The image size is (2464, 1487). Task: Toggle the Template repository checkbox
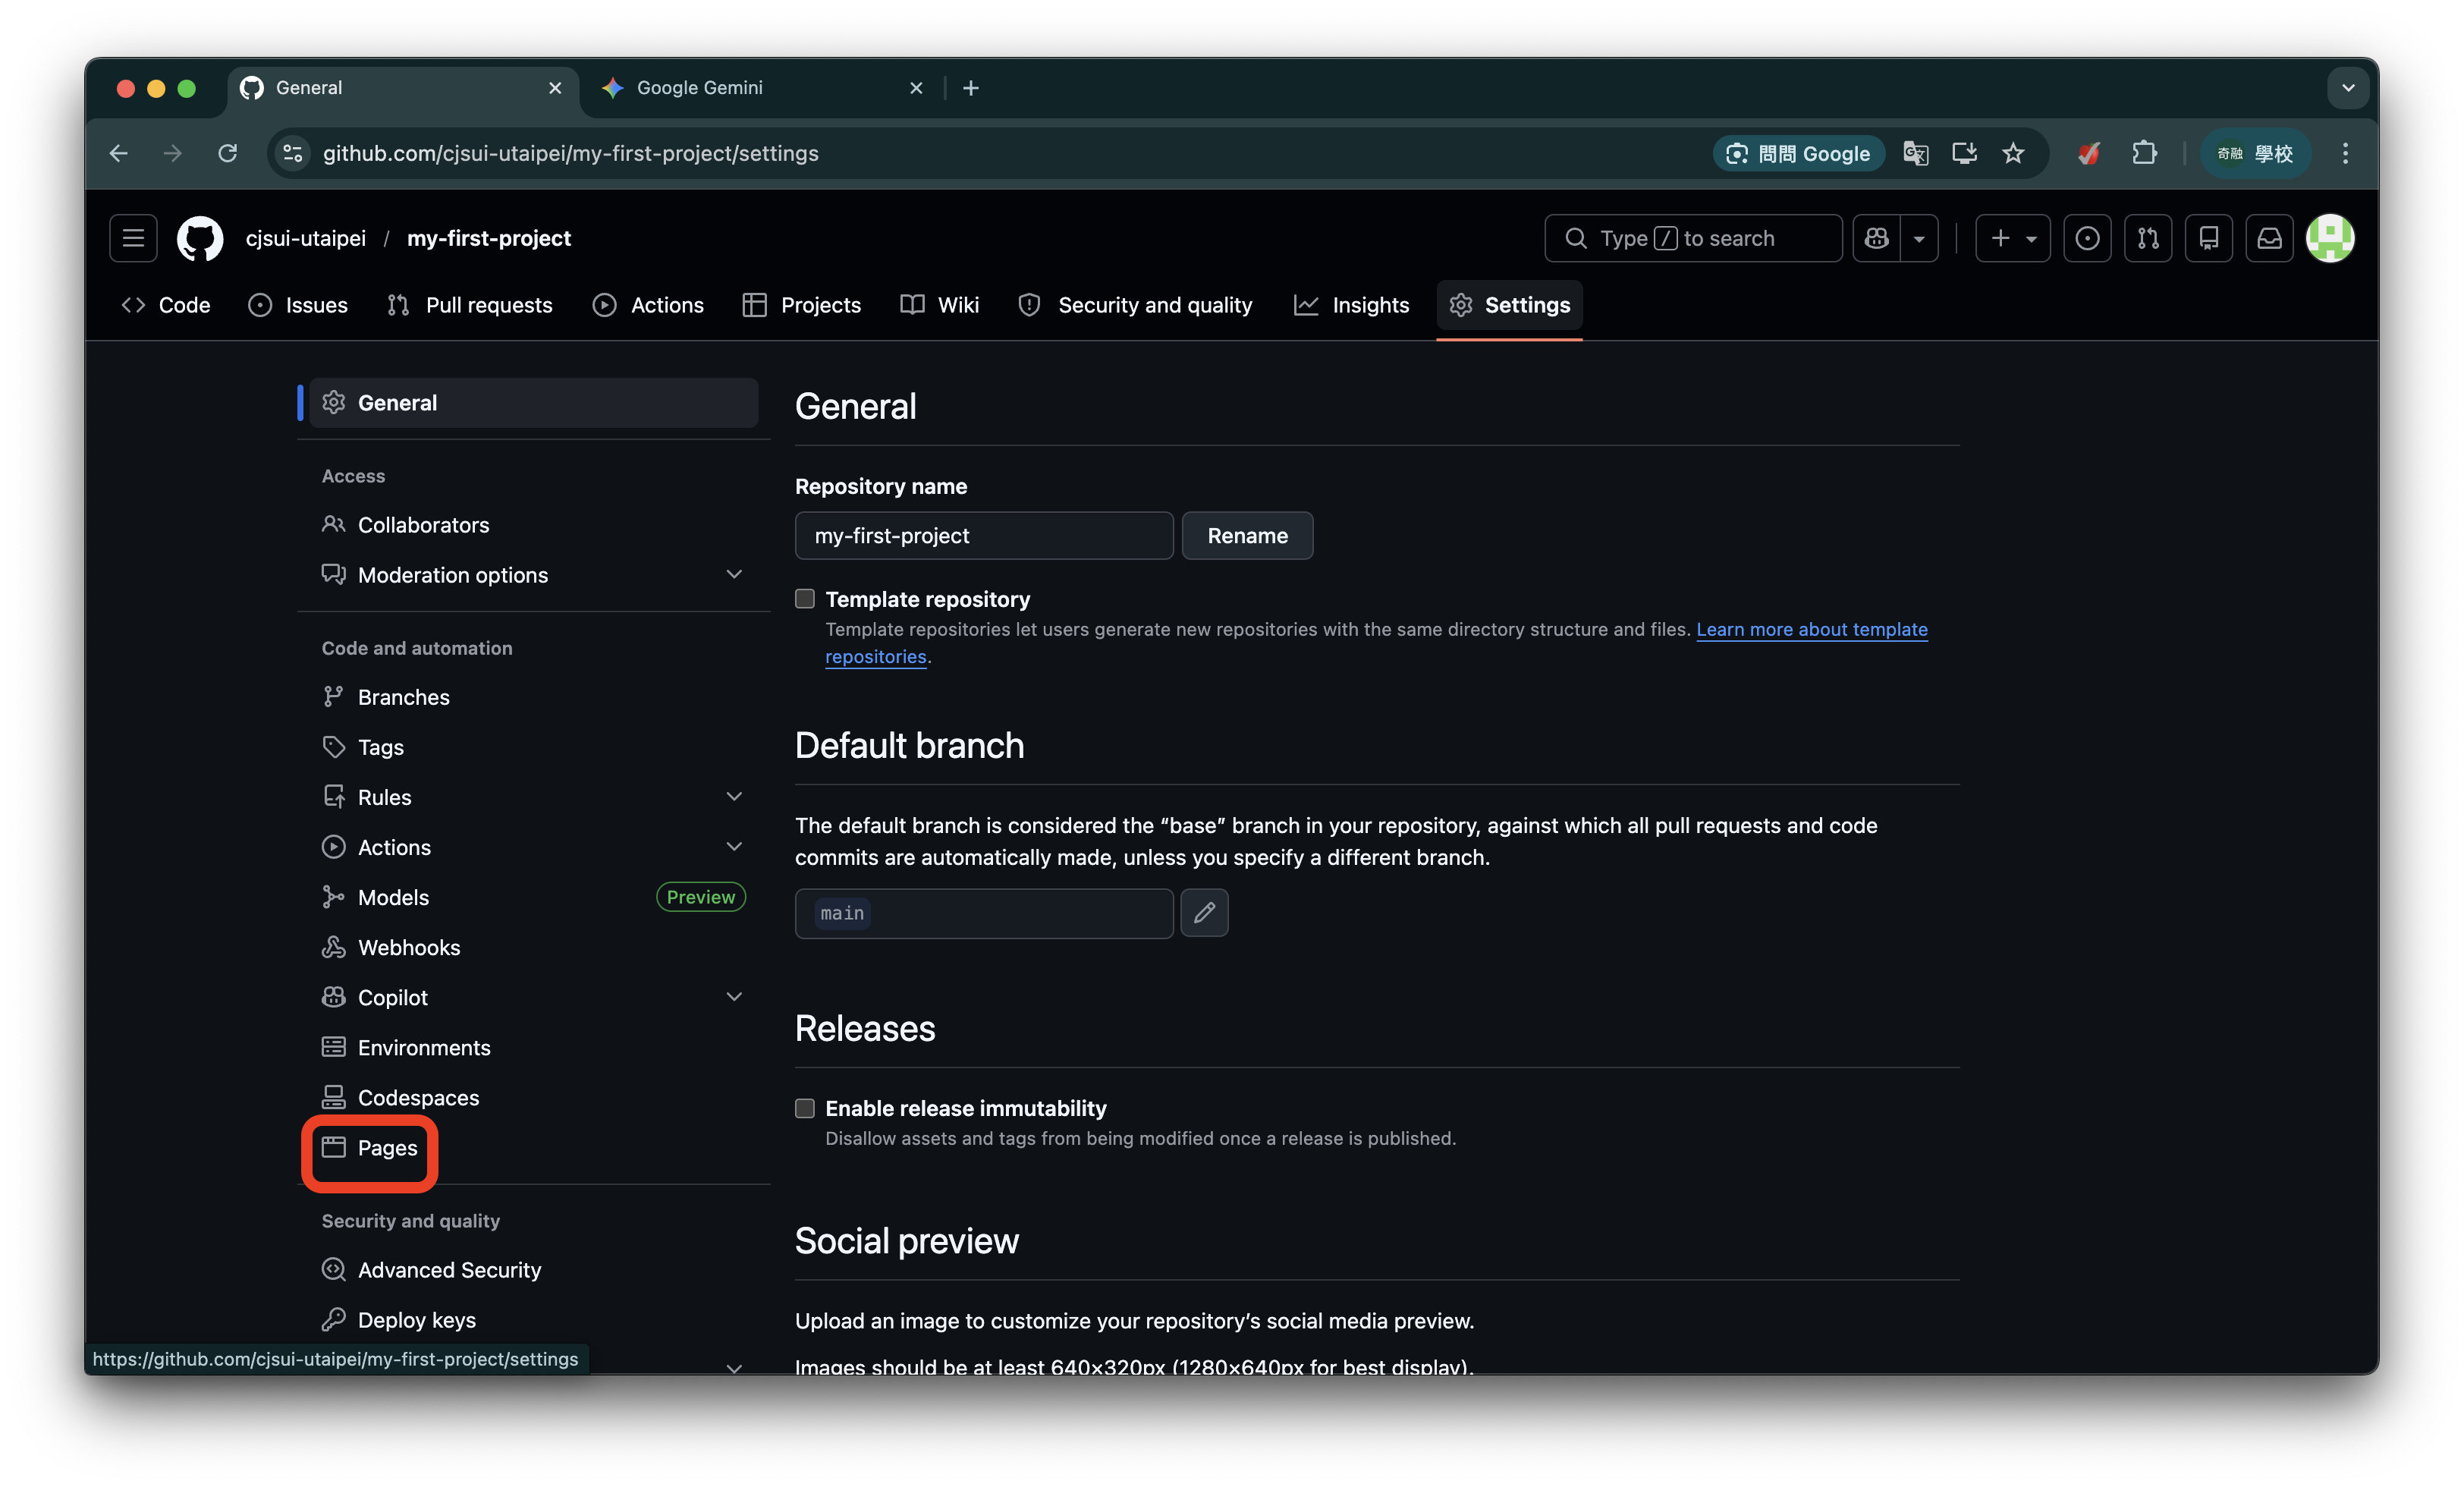click(805, 599)
